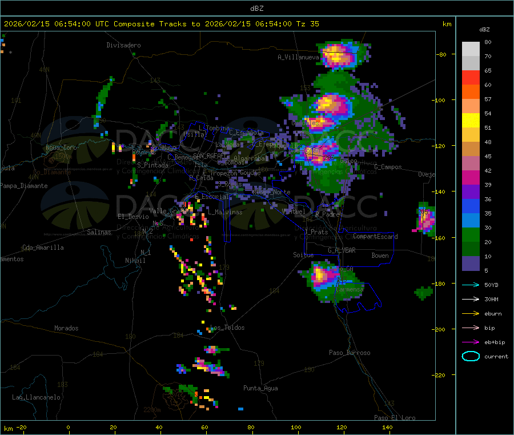Click the A_Villanueva place label
Viewport: 514px width, 435px height.
click(x=298, y=57)
